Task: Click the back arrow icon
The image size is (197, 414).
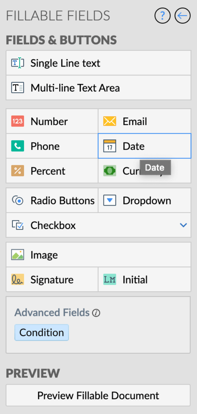Action: pos(182,16)
